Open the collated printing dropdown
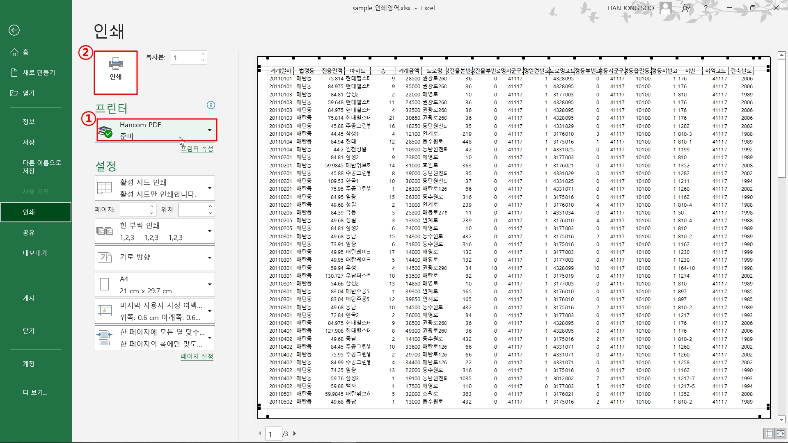The height and width of the screenshot is (443, 788). (210, 231)
